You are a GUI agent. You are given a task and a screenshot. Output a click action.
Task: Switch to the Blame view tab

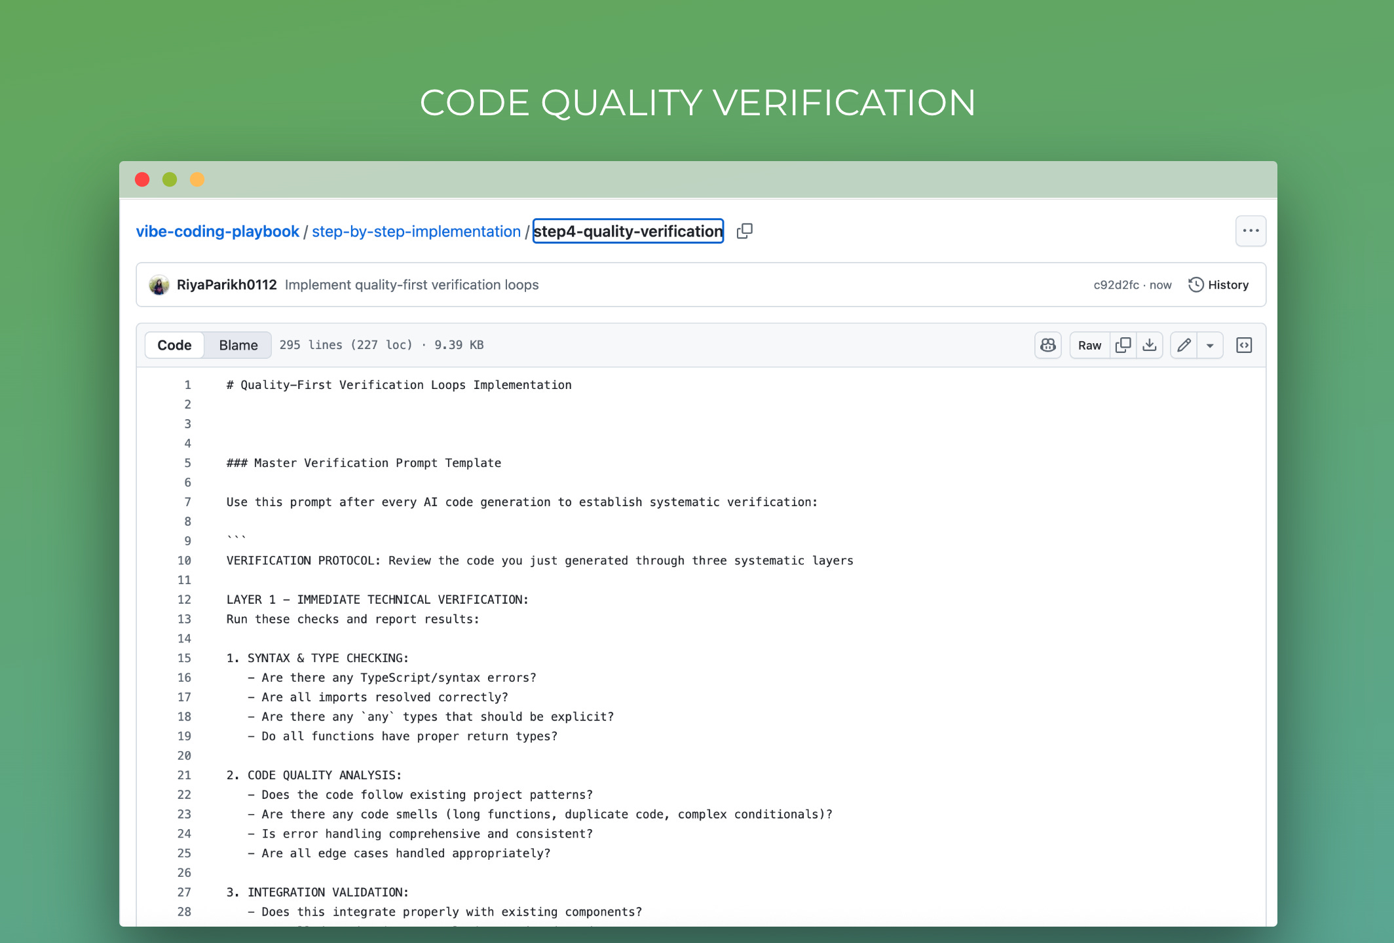238,345
